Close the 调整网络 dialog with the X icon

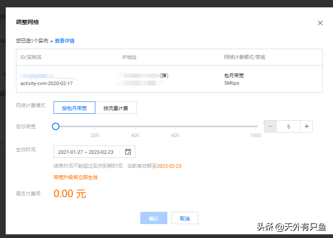(x=320, y=23)
